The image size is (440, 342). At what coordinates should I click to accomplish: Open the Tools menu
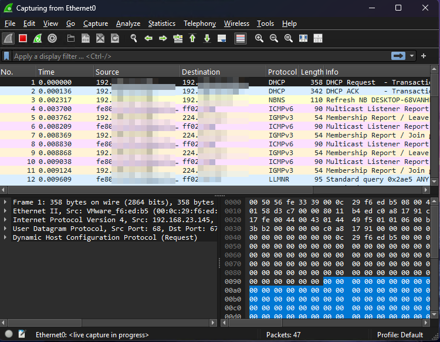coord(265,24)
